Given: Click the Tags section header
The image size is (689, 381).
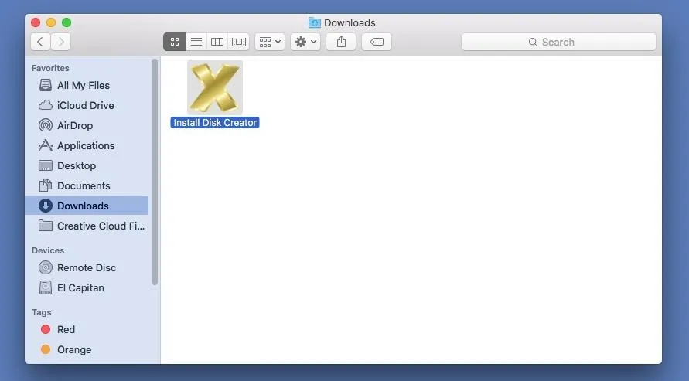Looking at the screenshot, I should (41, 312).
